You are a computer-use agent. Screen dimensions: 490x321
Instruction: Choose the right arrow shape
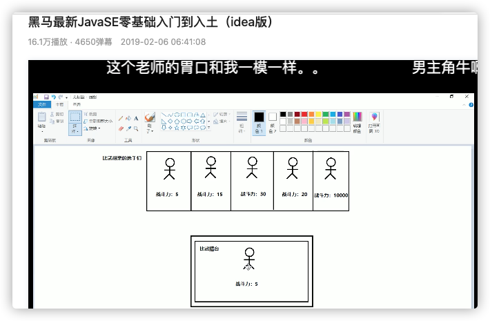click(x=190, y=121)
